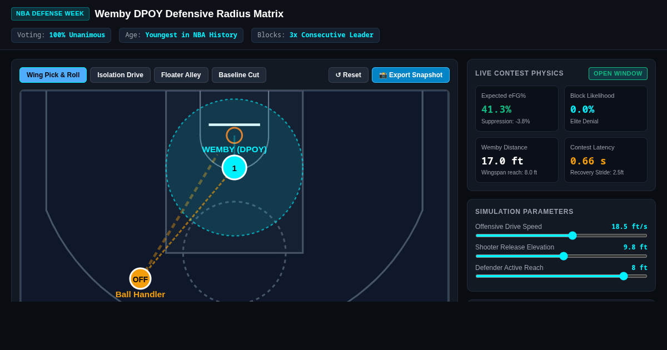This screenshot has height=350, width=667.
Task: Click the Elite Denial note
Action: pos(584,121)
